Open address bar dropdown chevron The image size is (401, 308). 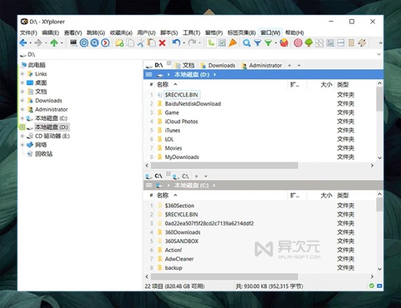(x=379, y=54)
